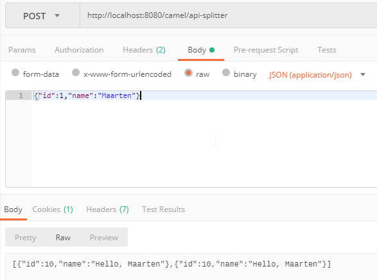This screenshot has height=280, width=377.
Task: Select the response Body tab
Action: point(13,210)
